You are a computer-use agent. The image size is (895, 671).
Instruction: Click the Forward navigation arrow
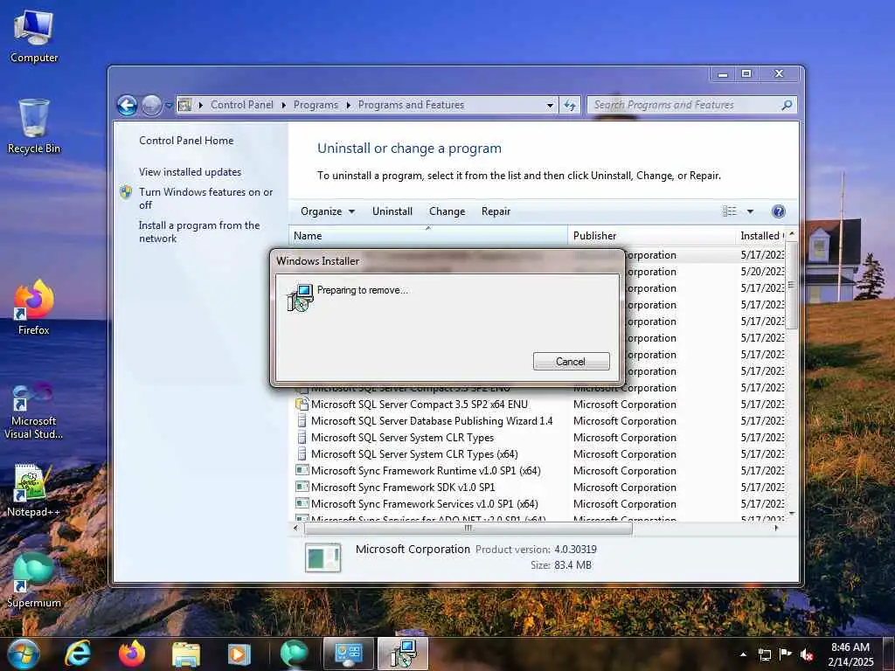coord(151,105)
